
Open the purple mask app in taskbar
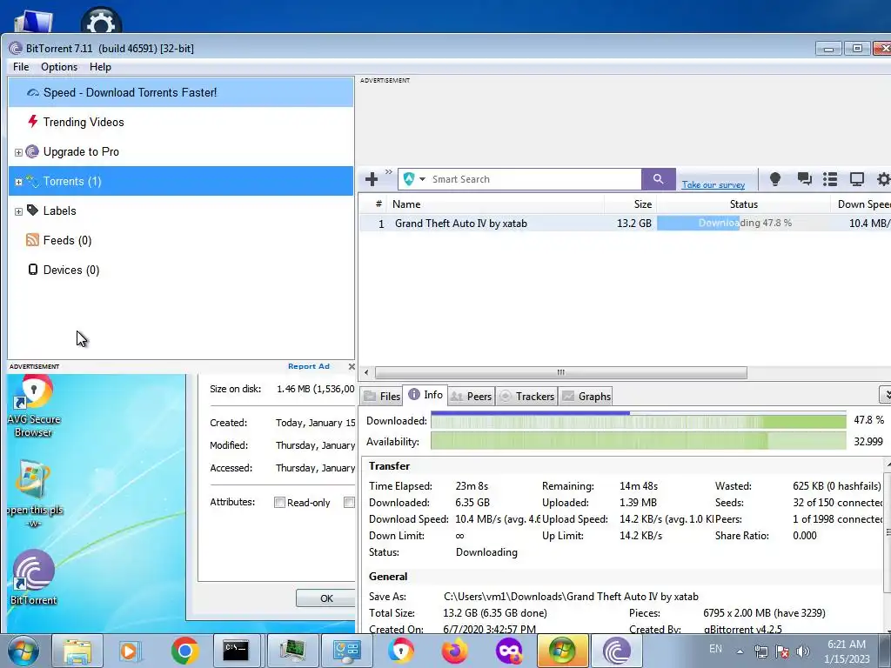point(508,651)
